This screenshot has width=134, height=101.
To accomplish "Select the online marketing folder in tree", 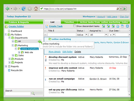I will [x=29, y=49].
